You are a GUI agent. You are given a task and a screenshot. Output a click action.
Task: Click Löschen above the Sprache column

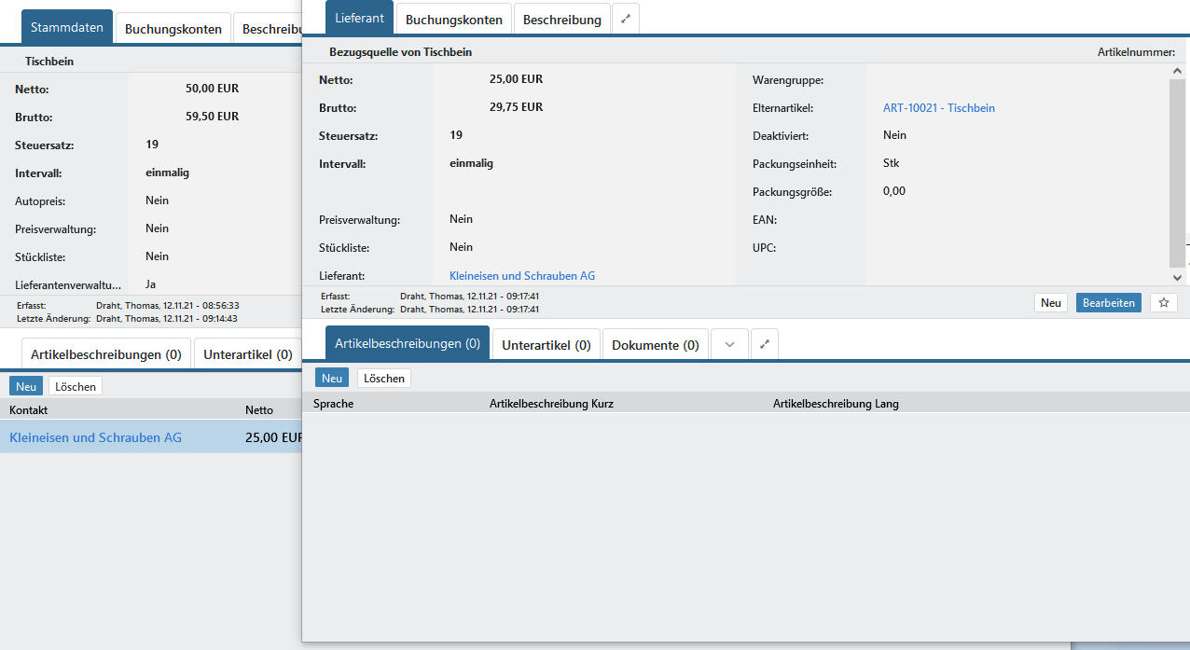pyautogui.click(x=384, y=378)
